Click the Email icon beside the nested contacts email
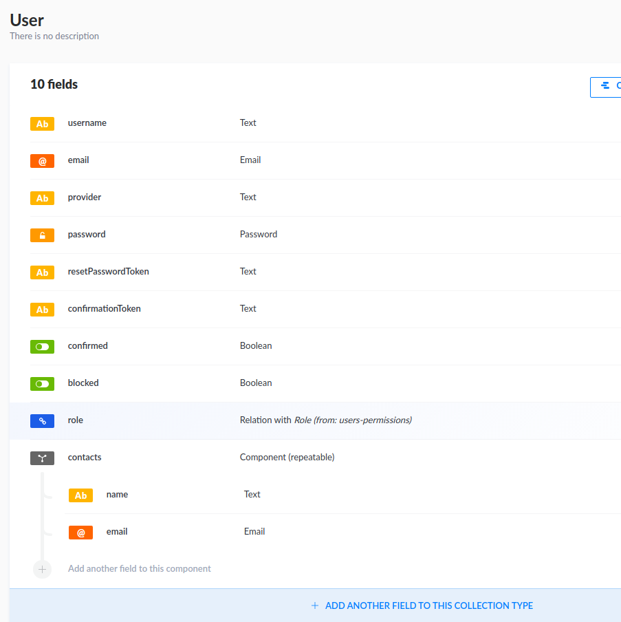 tap(80, 532)
